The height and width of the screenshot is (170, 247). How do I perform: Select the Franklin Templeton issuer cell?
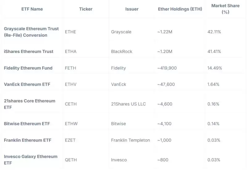tap(130, 140)
